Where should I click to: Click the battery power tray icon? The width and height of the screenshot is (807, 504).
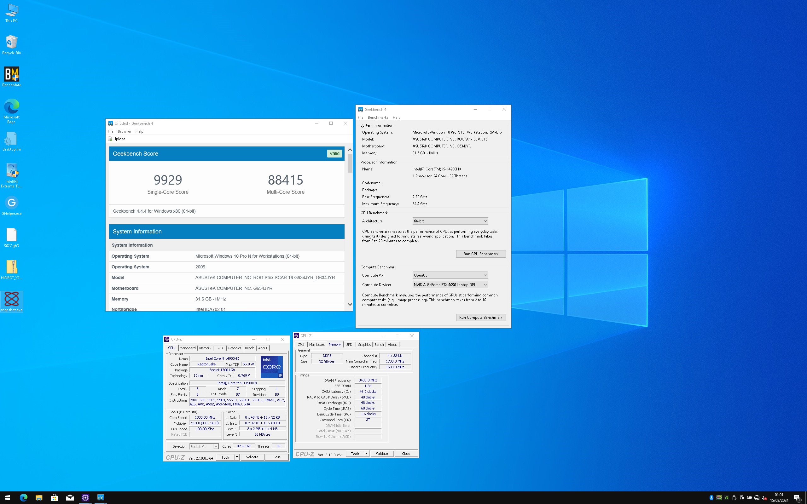[x=749, y=498]
